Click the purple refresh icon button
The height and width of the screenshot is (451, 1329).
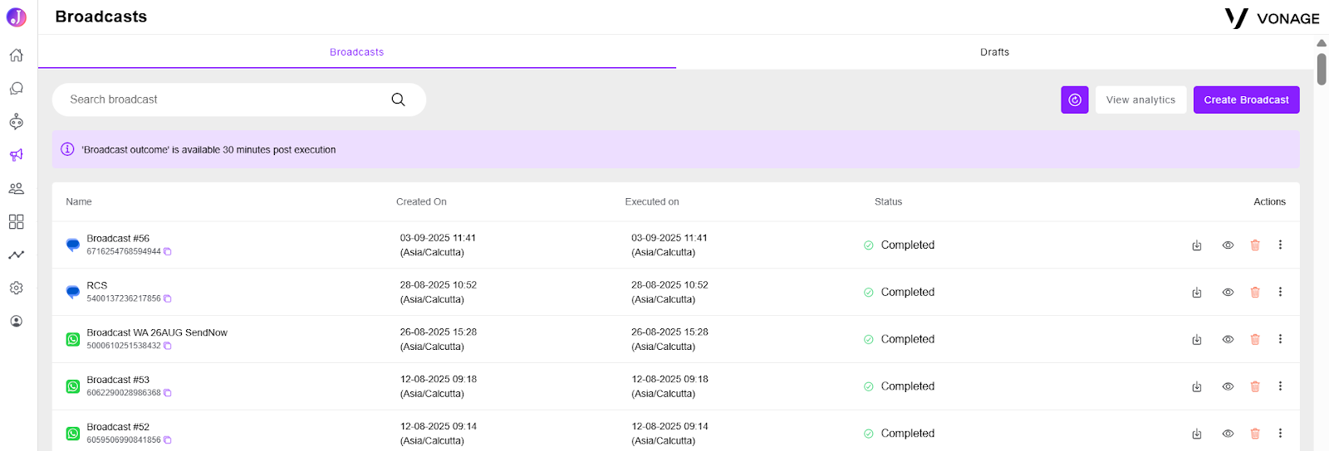(1075, 99)
